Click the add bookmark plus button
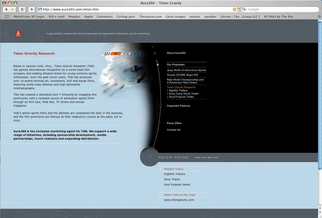This screenshot has height=218, width=322. [x=32, y=9]
